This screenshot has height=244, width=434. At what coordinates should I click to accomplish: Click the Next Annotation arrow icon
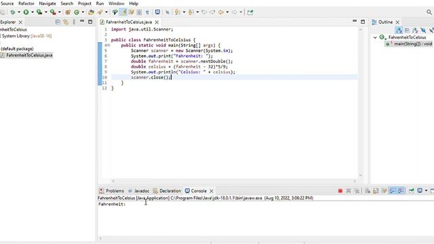[177, 12]
